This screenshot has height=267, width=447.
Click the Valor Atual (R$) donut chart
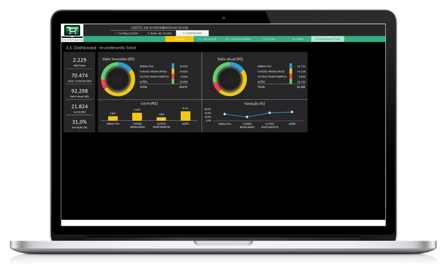coord(230,79)
